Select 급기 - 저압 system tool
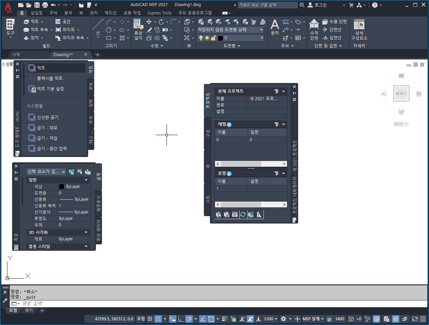429x325 pixels. [x=47, y=138]
